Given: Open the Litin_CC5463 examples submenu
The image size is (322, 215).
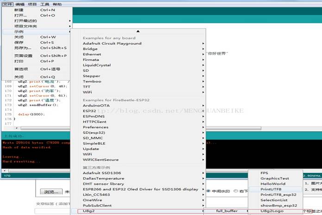Looking at the screenshot, I should pos(138,195).
